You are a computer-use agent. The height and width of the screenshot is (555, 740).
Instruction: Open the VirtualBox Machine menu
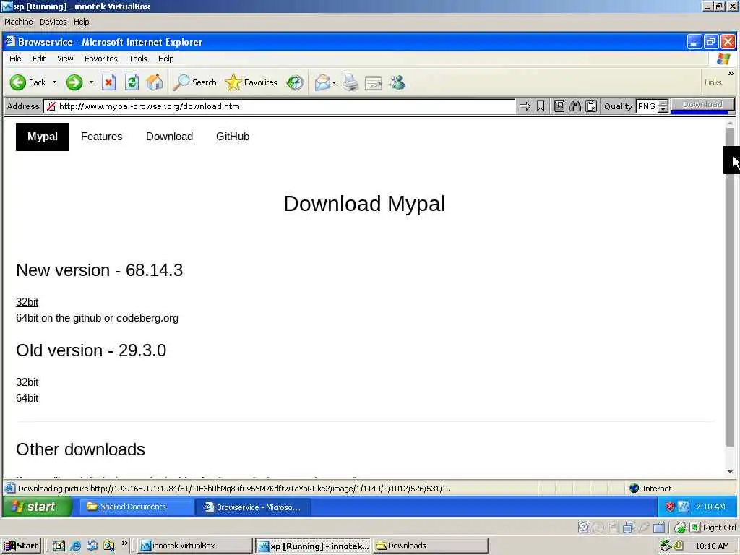point(18,22)
